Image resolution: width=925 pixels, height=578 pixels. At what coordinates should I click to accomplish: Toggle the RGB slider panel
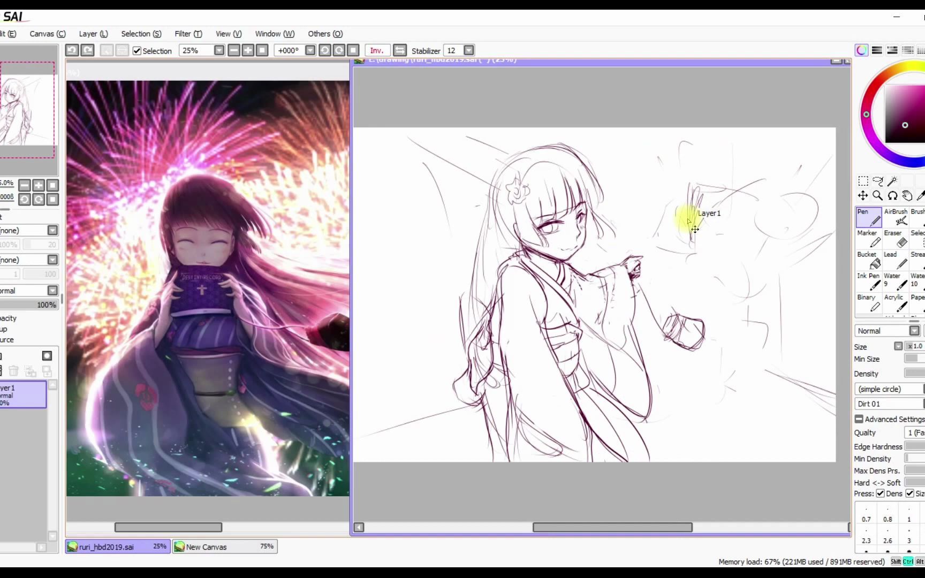[877, 50]
